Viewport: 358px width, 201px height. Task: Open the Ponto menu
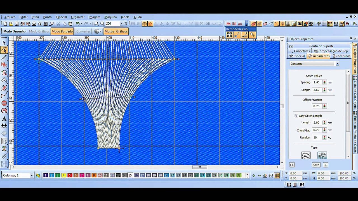(47, 17)
